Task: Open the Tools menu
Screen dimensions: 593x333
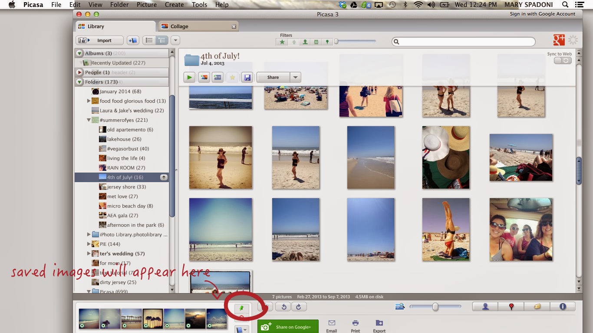Action: pyautogui.click(x=199, y=5)
